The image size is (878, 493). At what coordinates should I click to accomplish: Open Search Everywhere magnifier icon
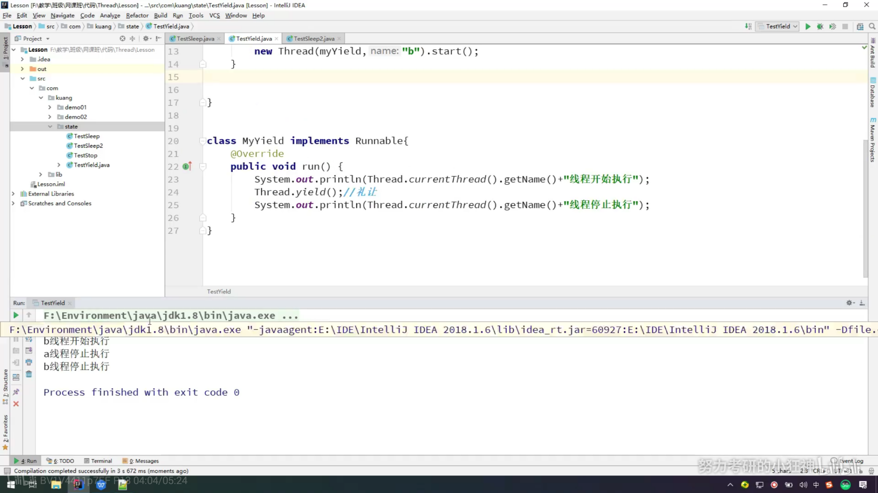click(x=872, y=27)
